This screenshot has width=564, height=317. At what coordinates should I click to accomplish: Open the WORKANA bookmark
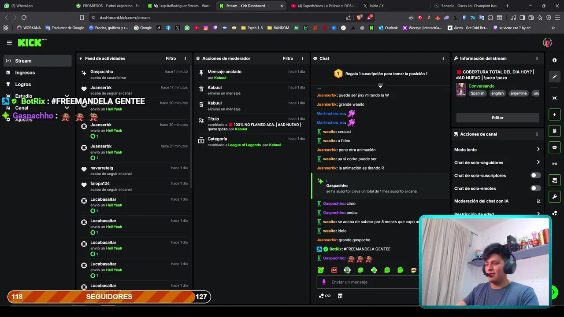tap(29, 28)
